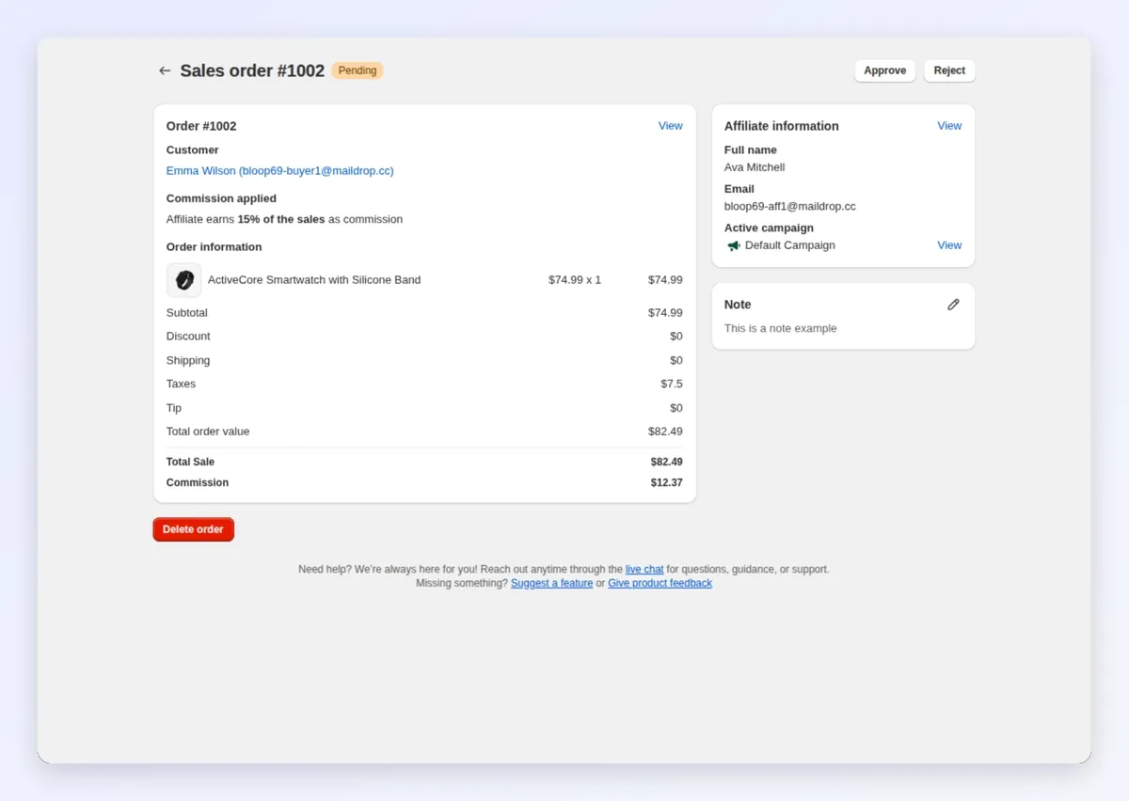Edit the note with the pencil icon

click(x=953, y=305)
